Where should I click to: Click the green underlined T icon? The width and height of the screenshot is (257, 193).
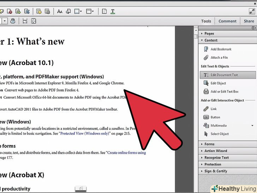(113, 11)
